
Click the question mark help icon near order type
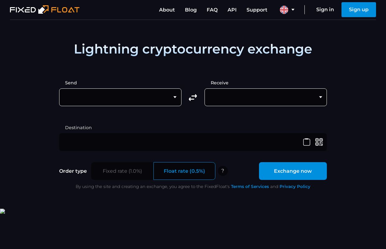pos(223,171)
